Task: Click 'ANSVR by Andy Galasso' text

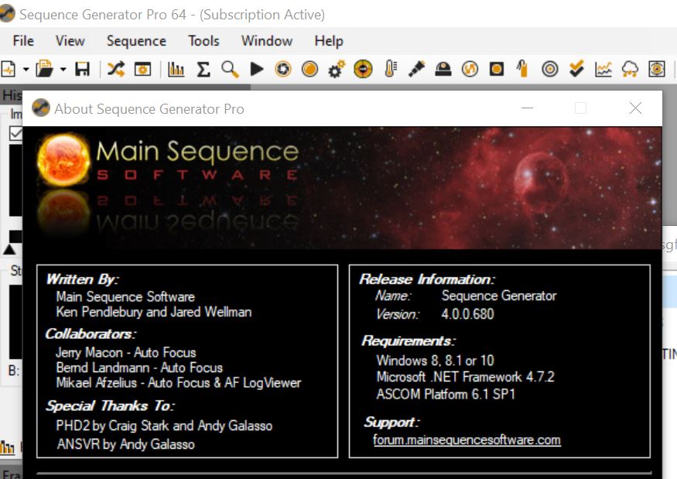Action: (125, 444)
